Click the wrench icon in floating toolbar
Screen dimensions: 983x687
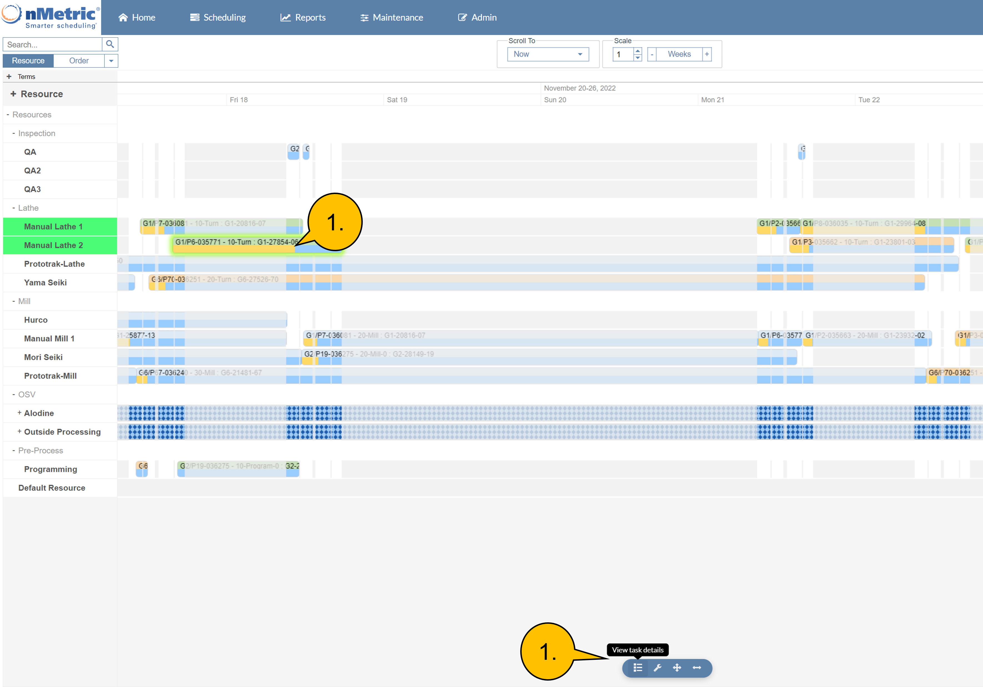coord(657,668)
